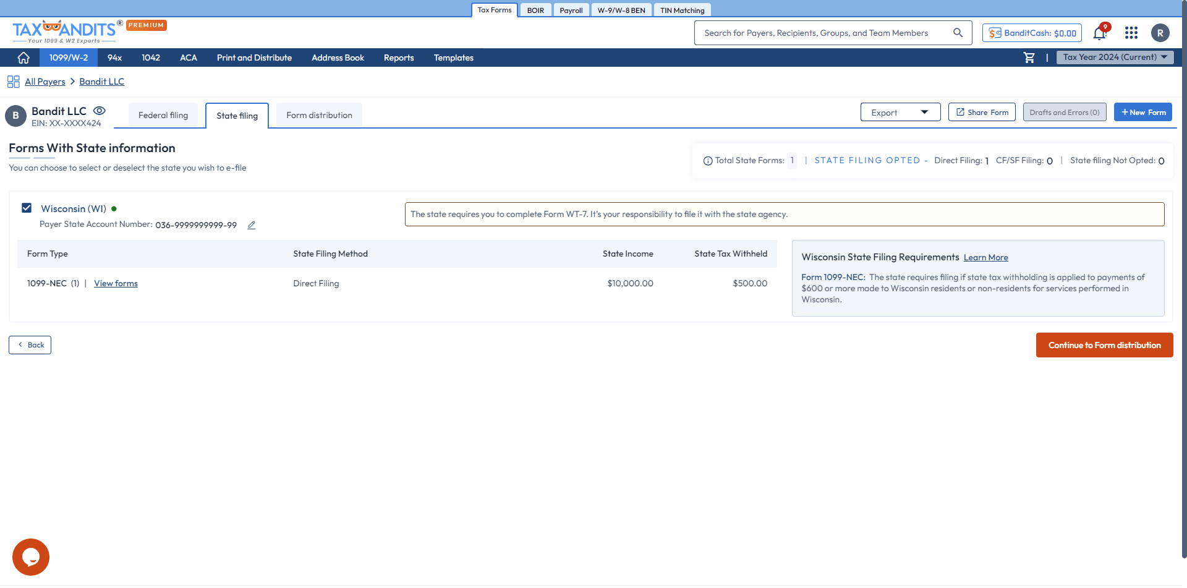Viewport: 1187px width, 588px height.
Task: Click the Total State Forms info icon
Action: [x=708, y=161]
